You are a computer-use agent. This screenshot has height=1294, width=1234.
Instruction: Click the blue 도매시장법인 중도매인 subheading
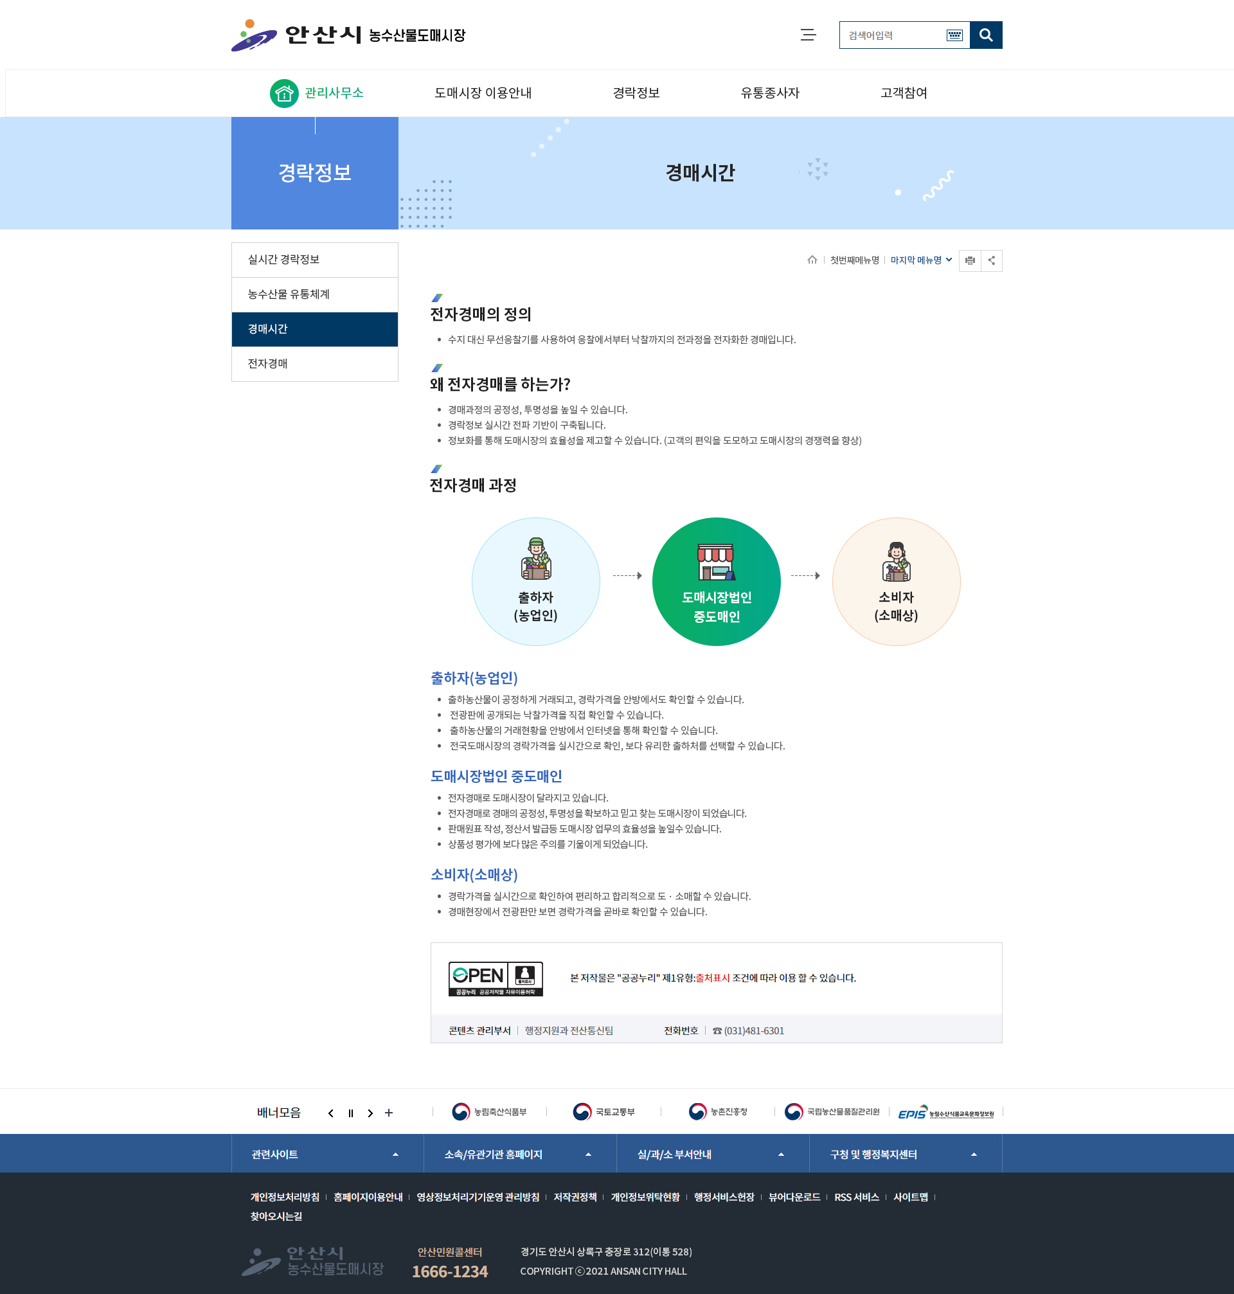point(496,777)
